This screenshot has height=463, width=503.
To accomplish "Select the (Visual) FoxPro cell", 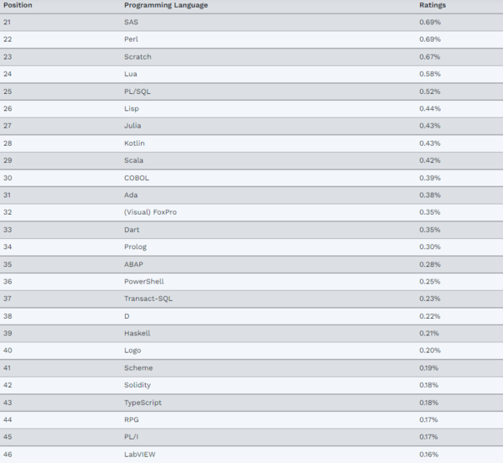I will (150, 212).
